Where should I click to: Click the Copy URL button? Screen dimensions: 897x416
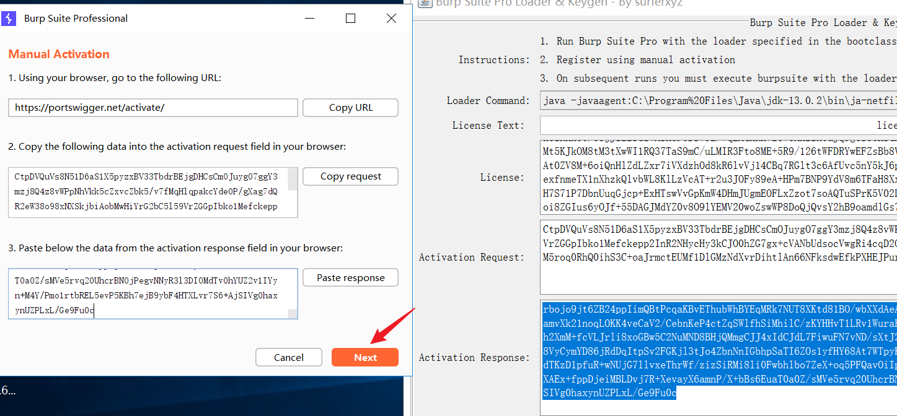coord(350,108)
